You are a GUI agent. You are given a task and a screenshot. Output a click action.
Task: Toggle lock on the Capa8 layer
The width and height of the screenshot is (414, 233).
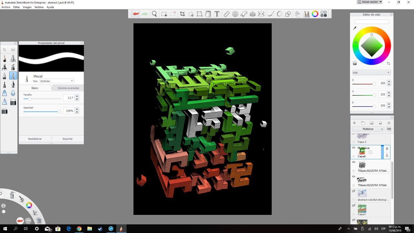pos(387,156)
